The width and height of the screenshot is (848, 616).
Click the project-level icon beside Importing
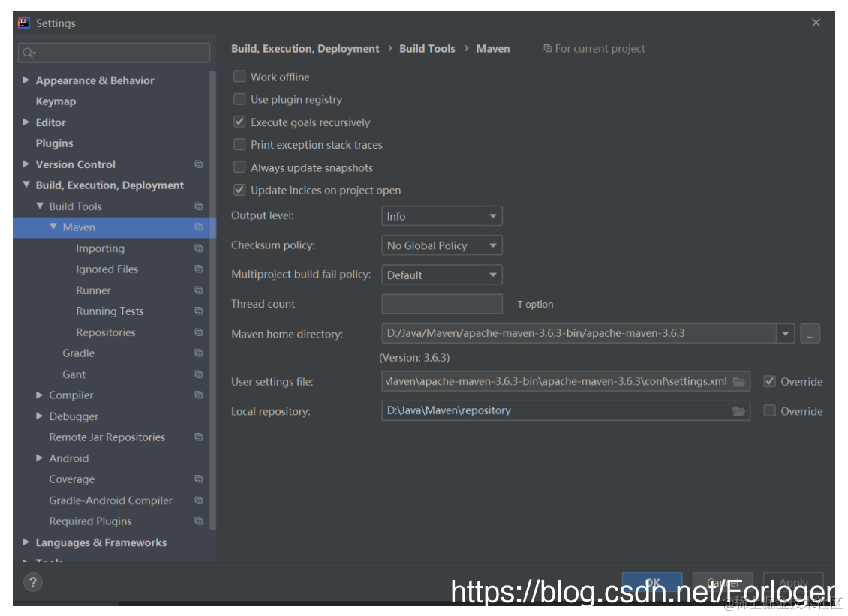[x=198, y=248]
